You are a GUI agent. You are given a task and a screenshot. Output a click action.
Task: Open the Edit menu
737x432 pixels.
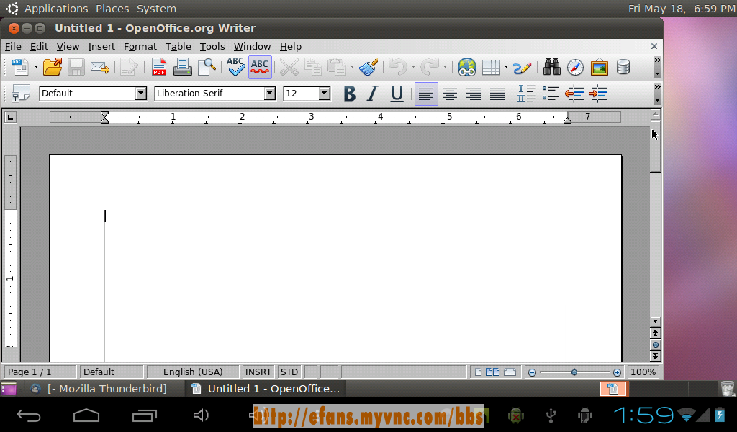coord(39,47)
